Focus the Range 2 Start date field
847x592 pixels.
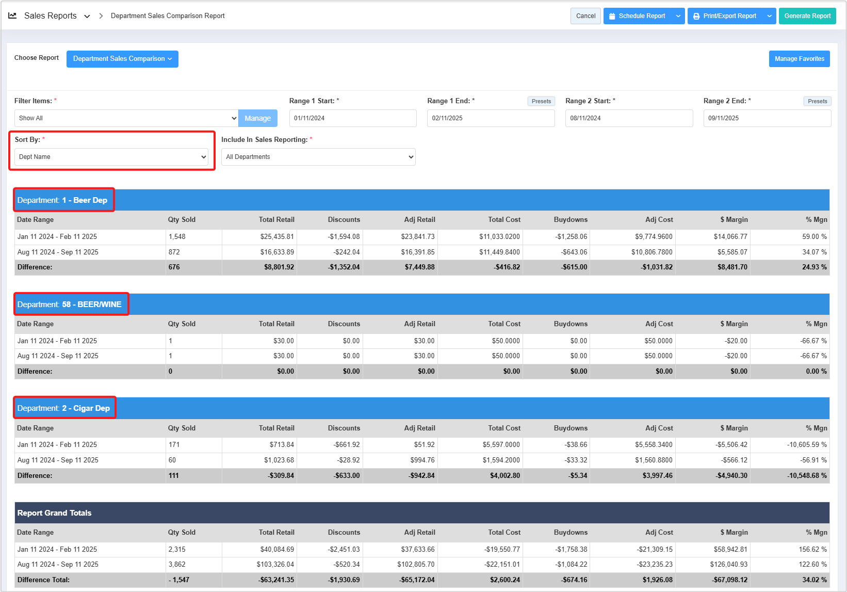628,118
